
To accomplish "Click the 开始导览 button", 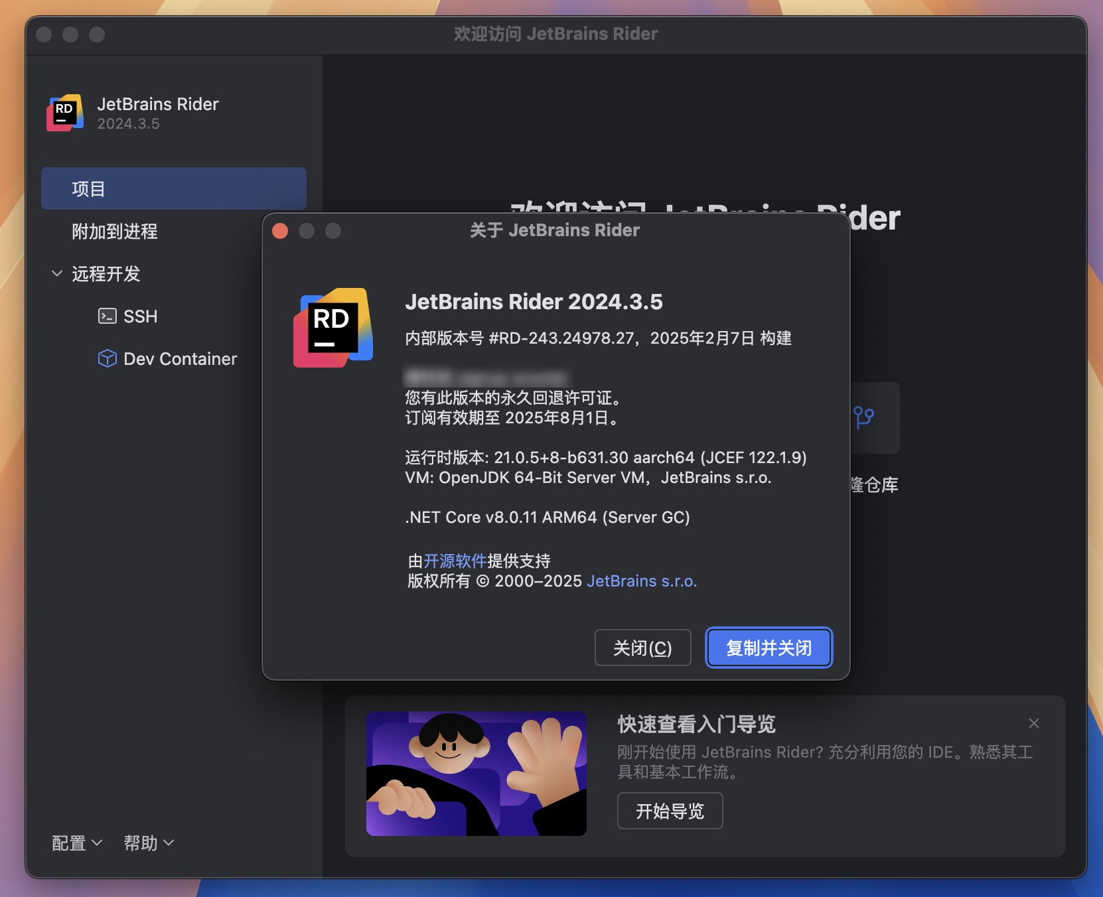I will pyautogui.click(x=670, y=811).
